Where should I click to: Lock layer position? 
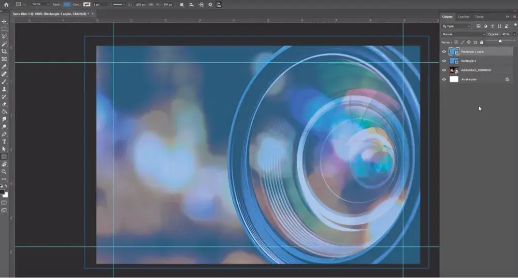coord(469,43)
